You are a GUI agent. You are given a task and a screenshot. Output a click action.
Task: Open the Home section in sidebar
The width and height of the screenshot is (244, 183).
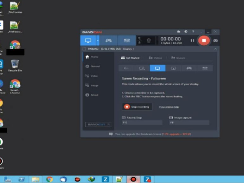[98, 57]
